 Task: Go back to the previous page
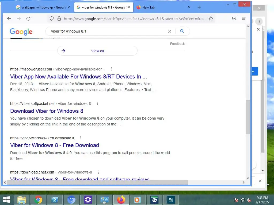pyautogui.click(x=9, y=18)
